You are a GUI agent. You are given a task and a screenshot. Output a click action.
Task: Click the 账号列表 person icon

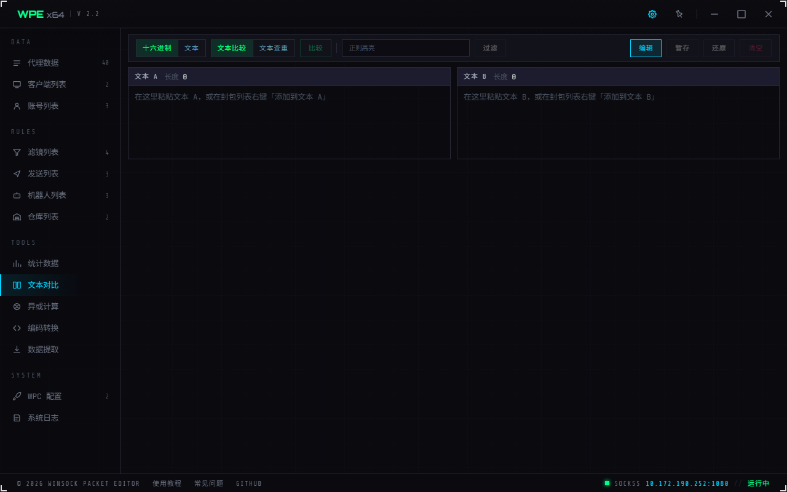17,106
